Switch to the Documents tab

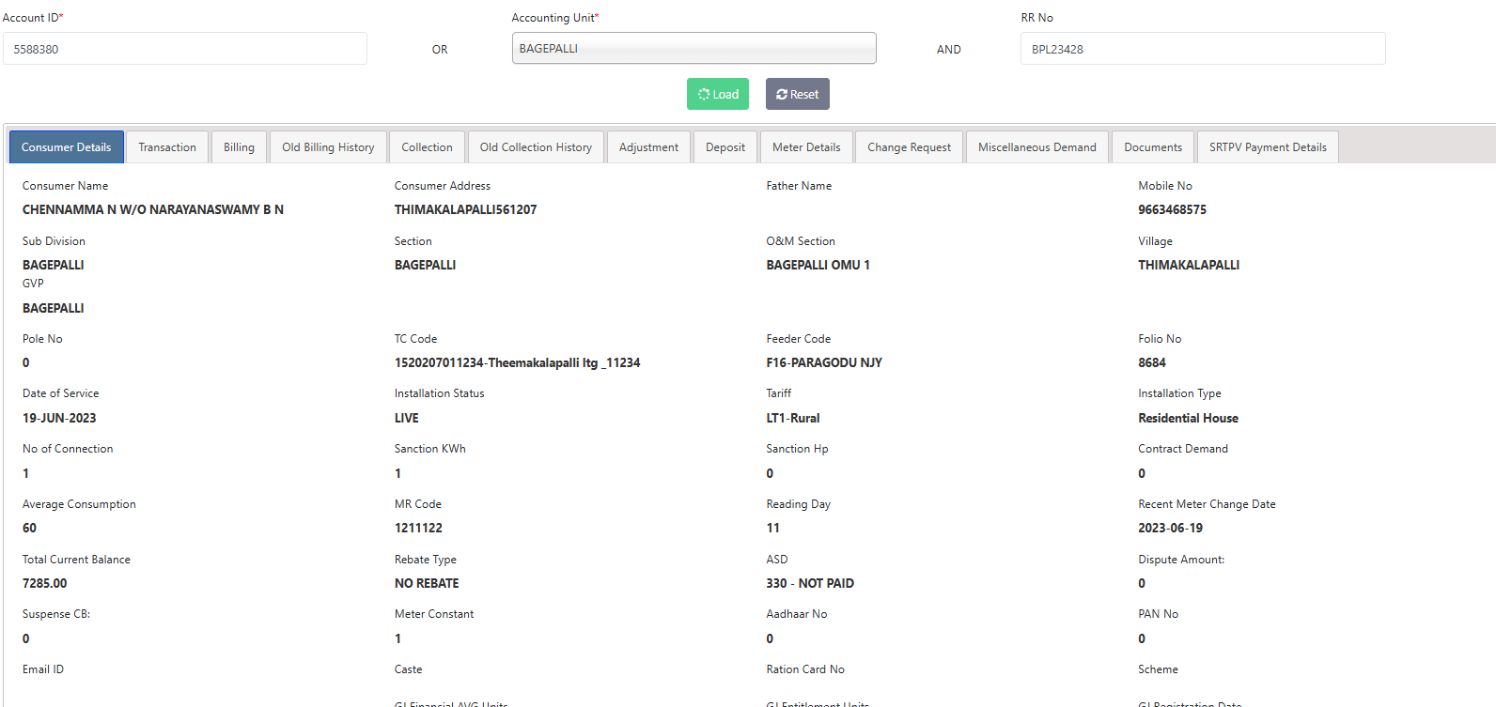coord(1153,147)
